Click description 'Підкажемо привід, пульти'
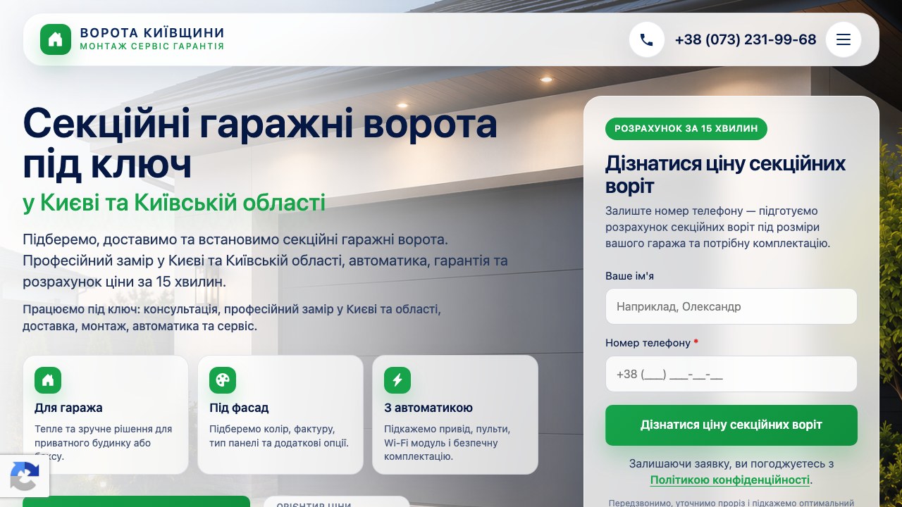902x507 pixels. click(x=447, y=442)
